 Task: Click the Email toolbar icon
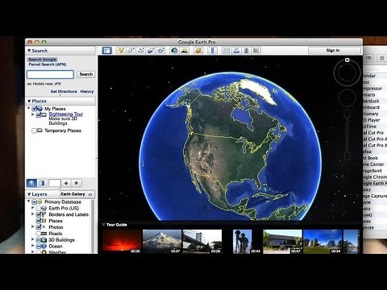(227, 50)
